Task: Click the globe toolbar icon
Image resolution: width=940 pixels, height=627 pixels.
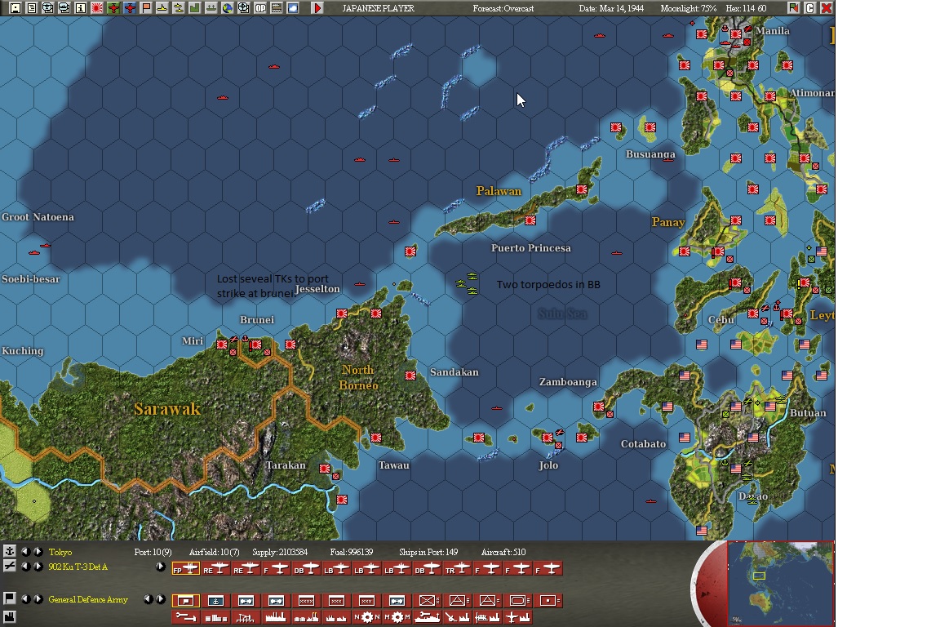Action: point(227,8)
